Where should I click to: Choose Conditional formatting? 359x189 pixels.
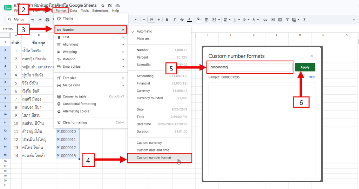[x=91, y=104]
